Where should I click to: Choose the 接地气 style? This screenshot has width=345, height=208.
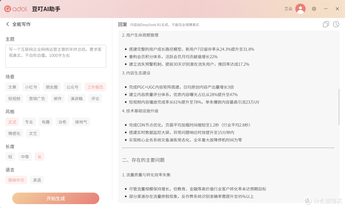pyautogui.click(x=81, y=122)
